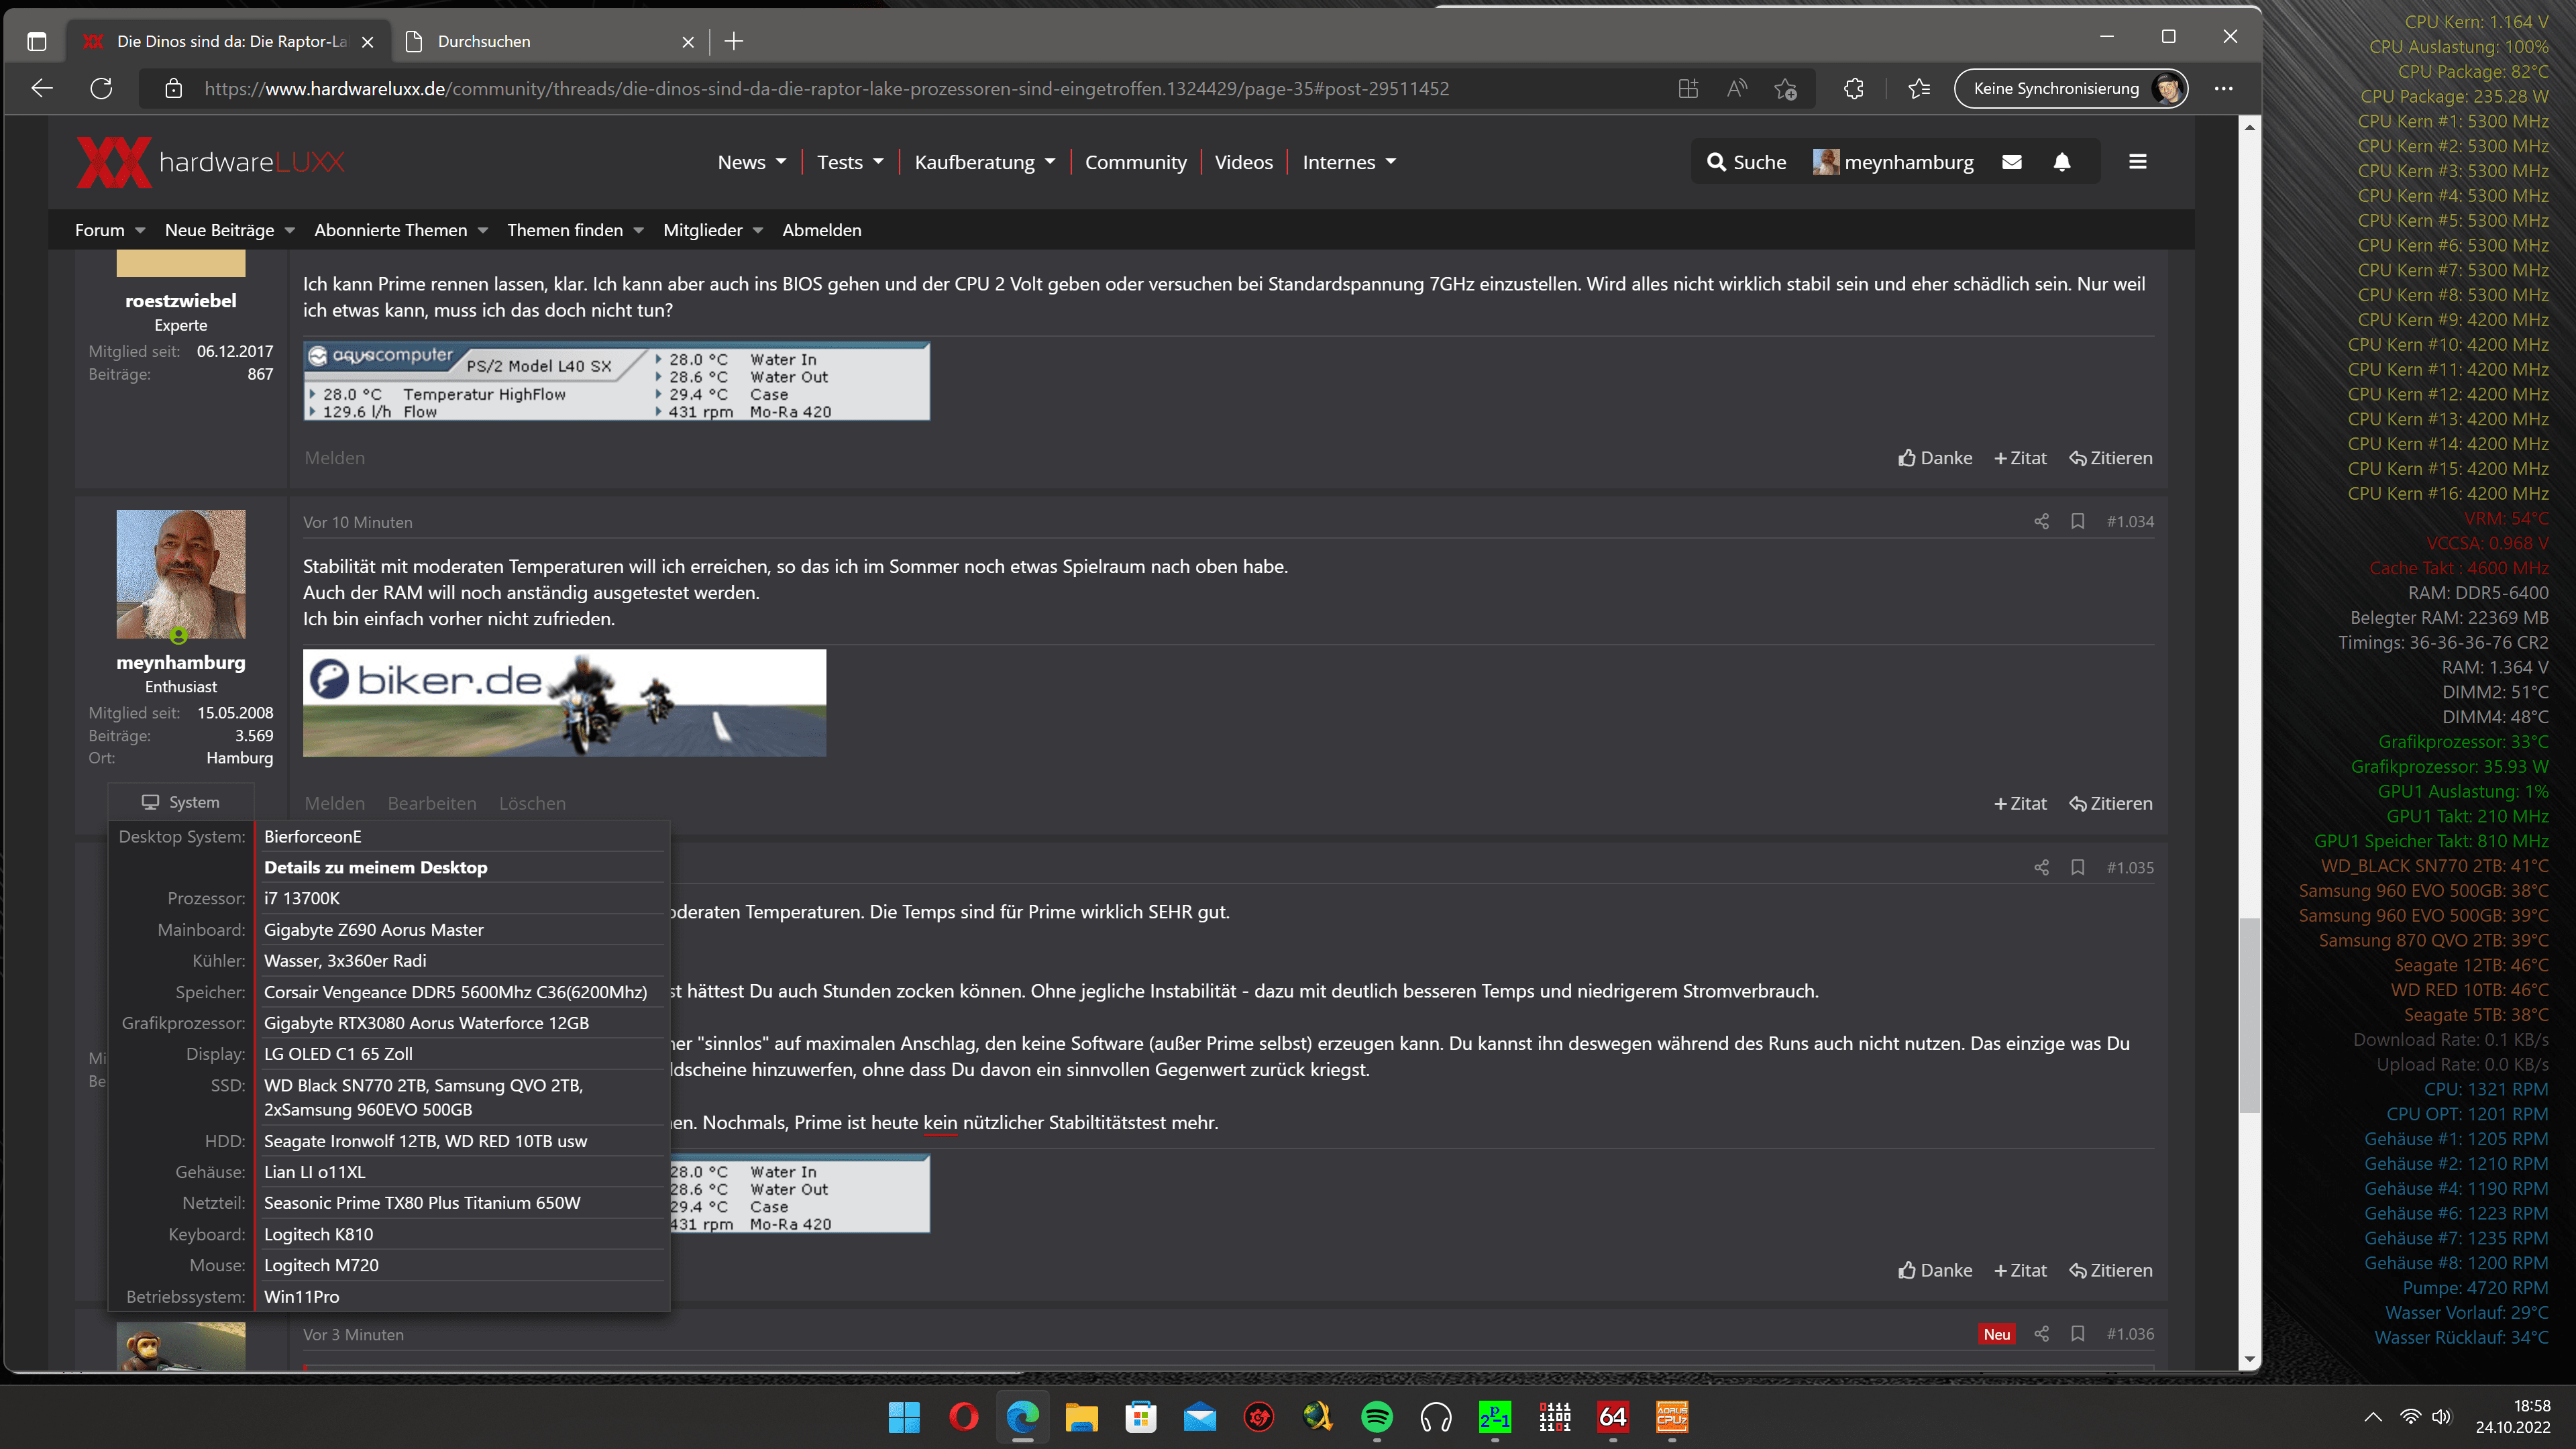The width and height of the screenshot is (2576, 1449).
Task: Click Bearbeiten link under meynhamburg's post
Action: click(x=431, y=803)
